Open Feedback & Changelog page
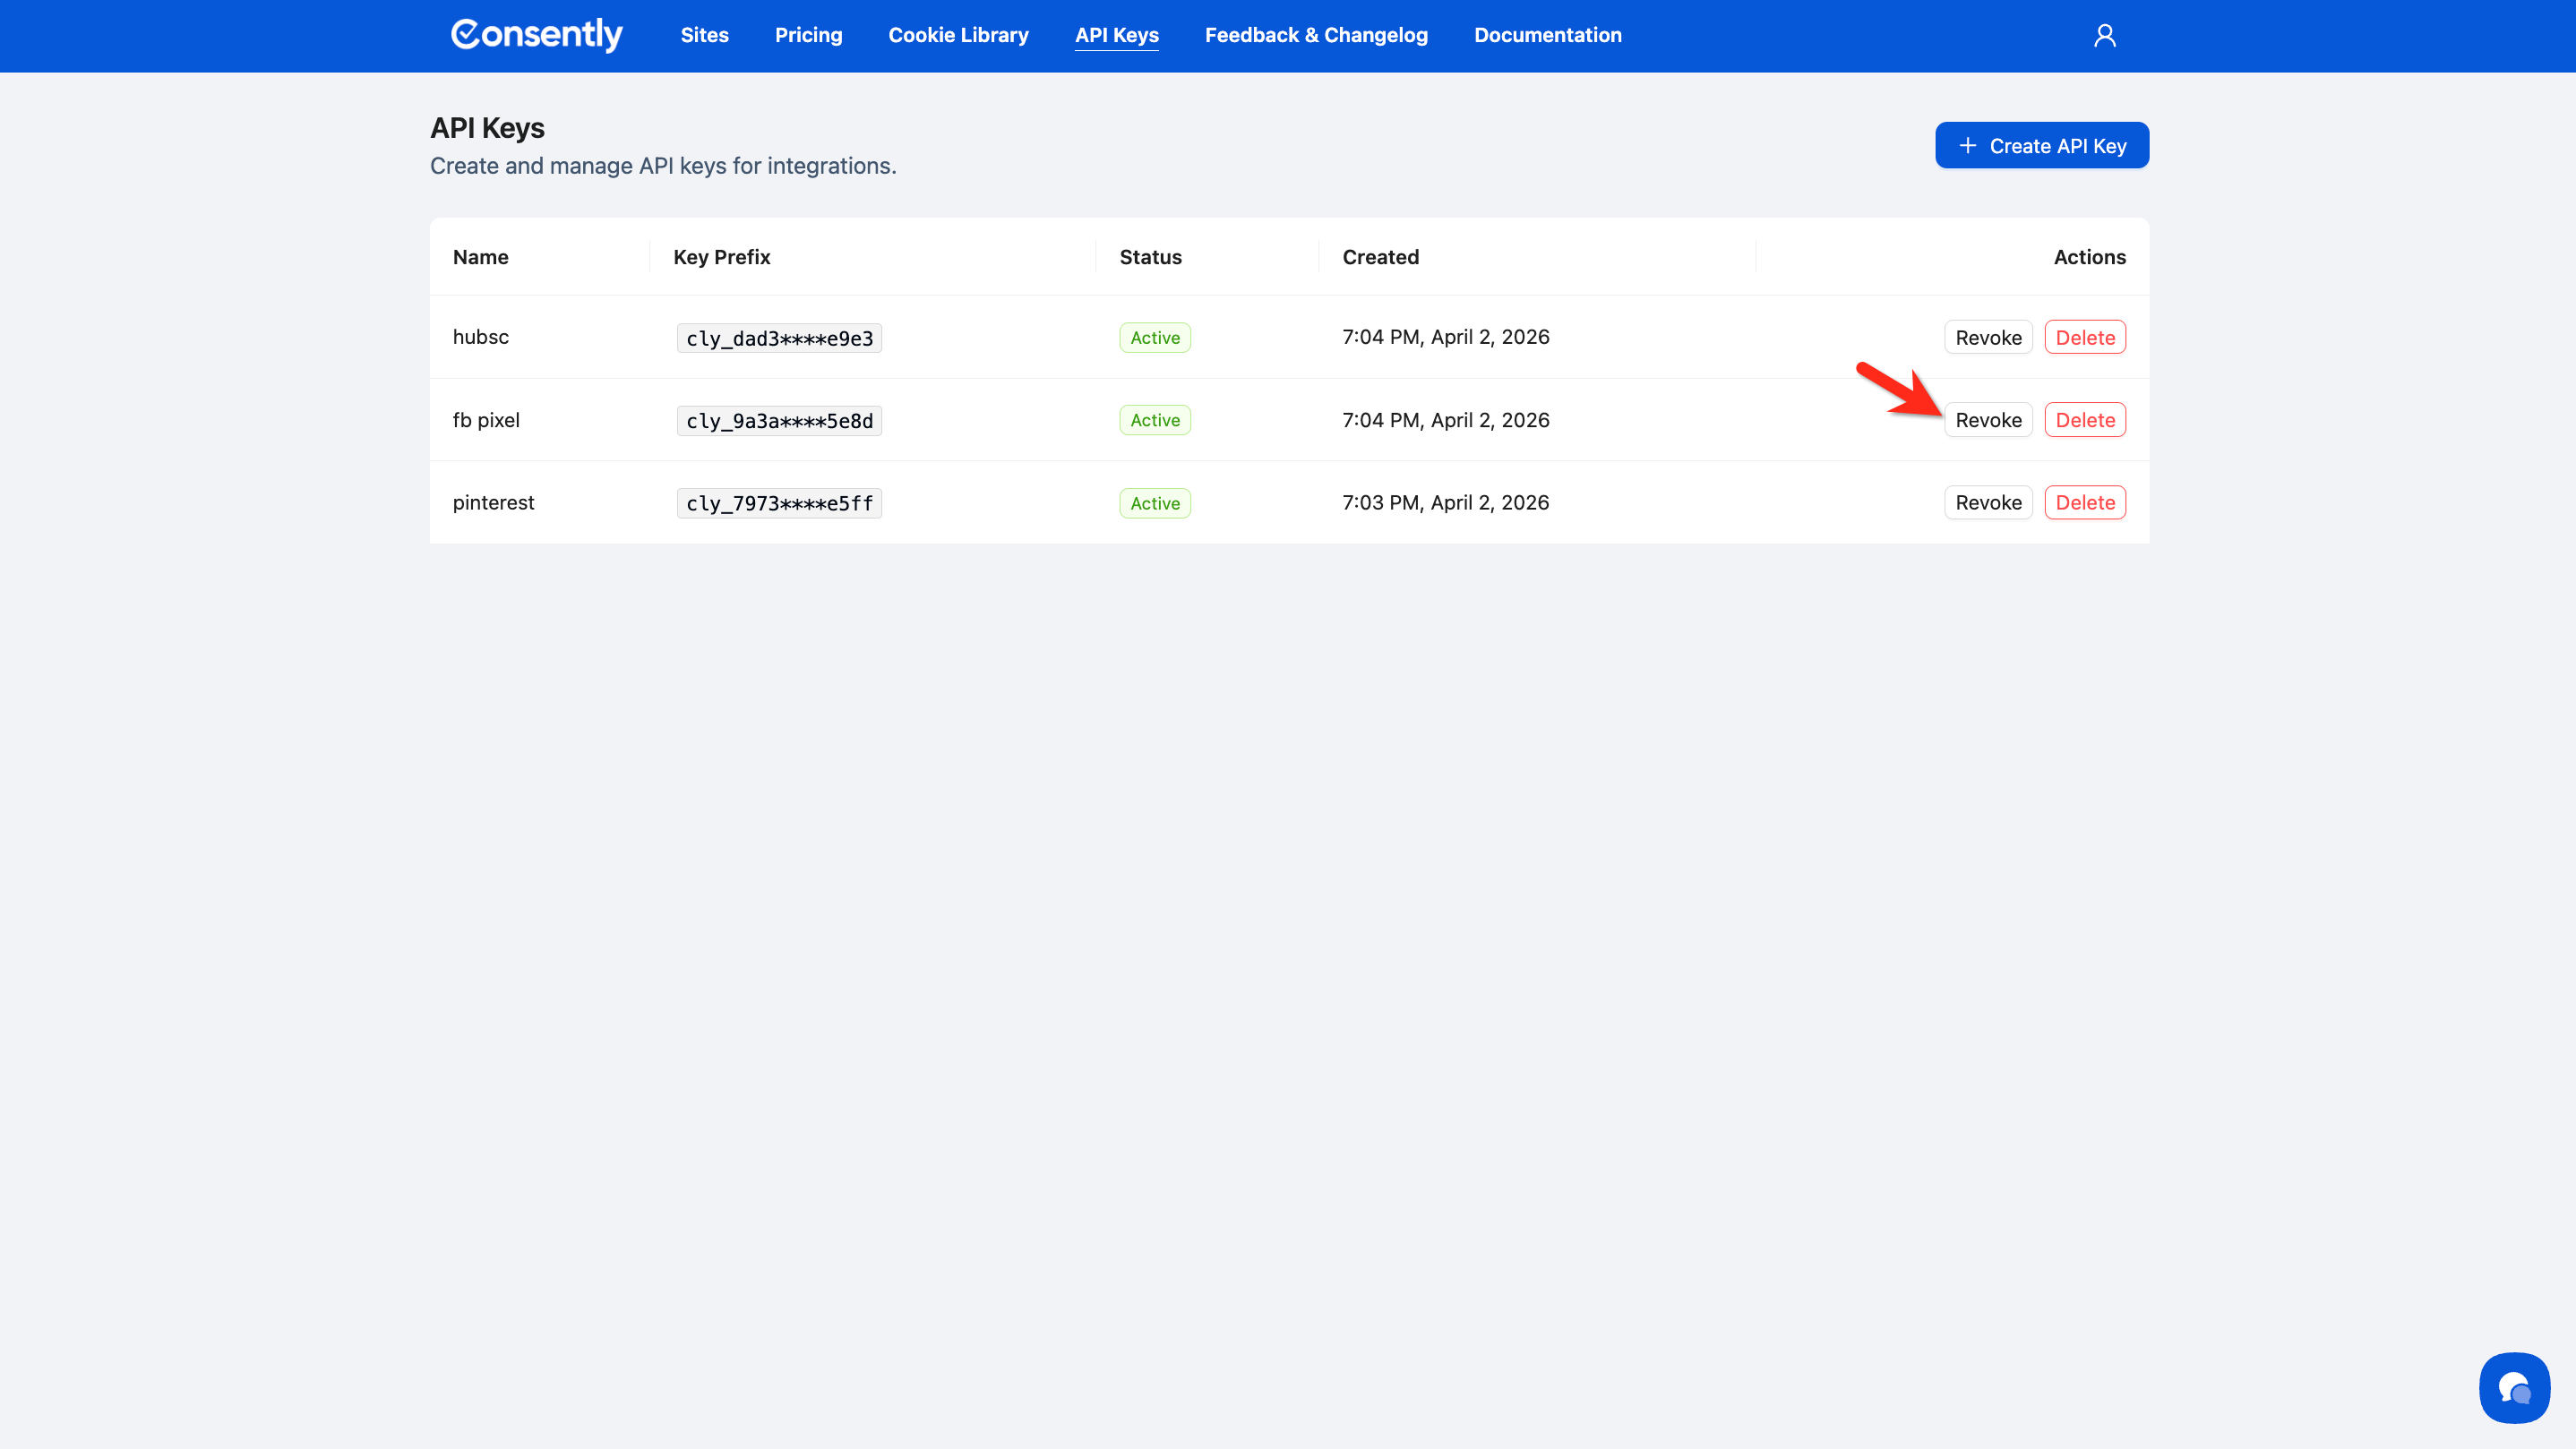The image size is (2576, 1449). [x=1316, y=35]
